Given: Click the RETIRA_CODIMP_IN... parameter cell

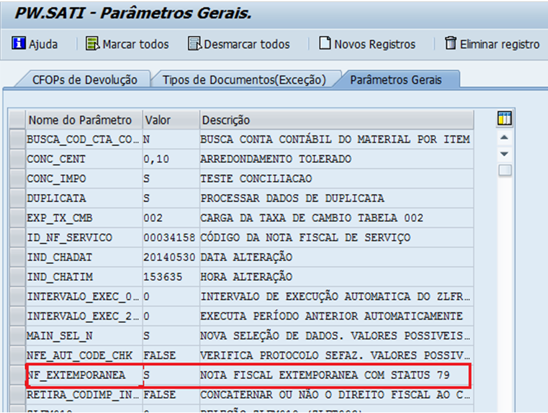Looking at the screenshot, I should point(84,394).
